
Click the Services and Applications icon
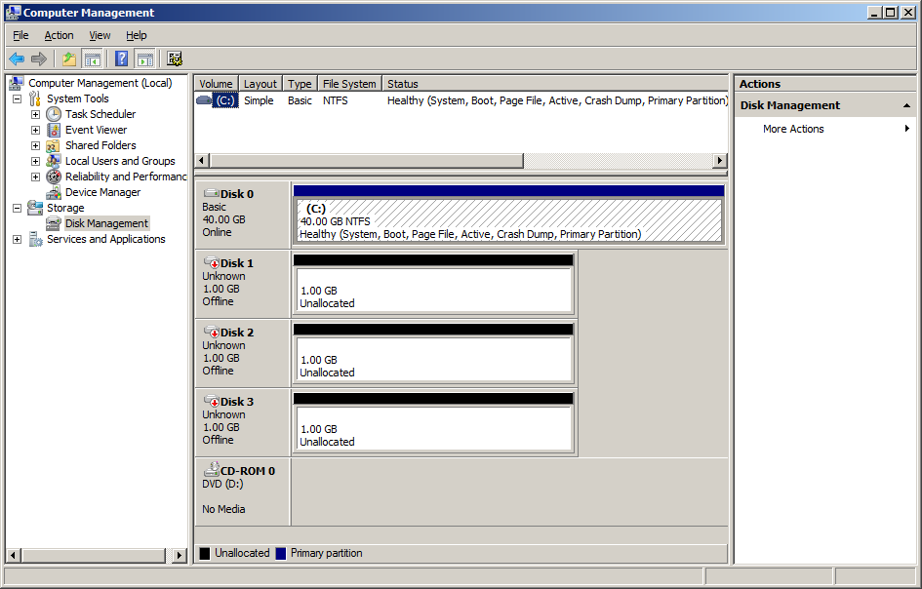click(x=35, y=239)
